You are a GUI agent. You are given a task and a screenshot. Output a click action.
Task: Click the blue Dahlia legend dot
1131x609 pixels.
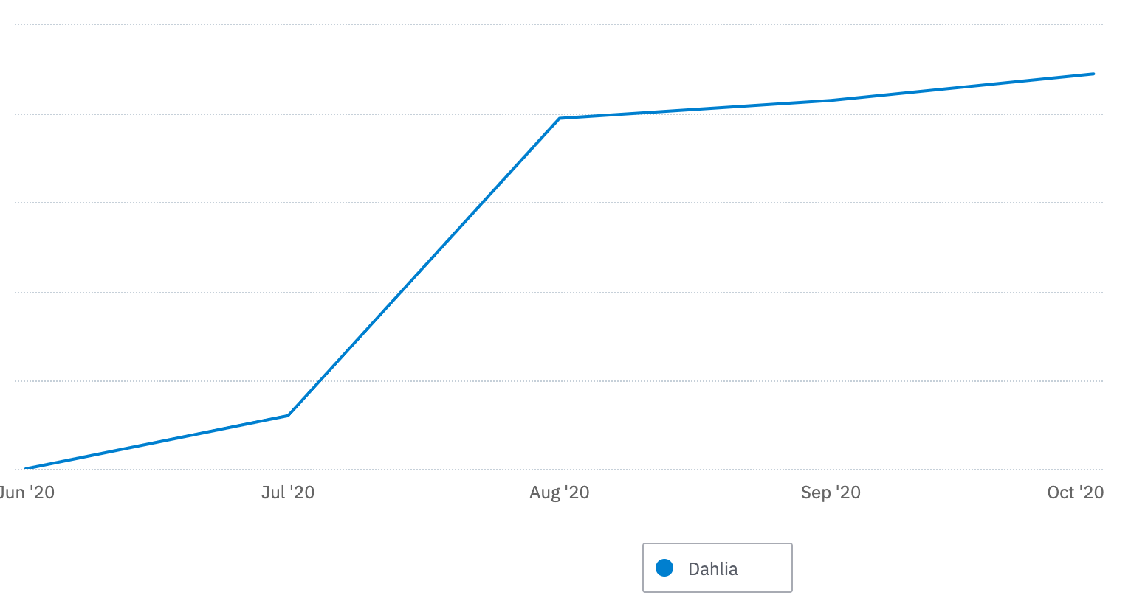[x=664, y=568]
